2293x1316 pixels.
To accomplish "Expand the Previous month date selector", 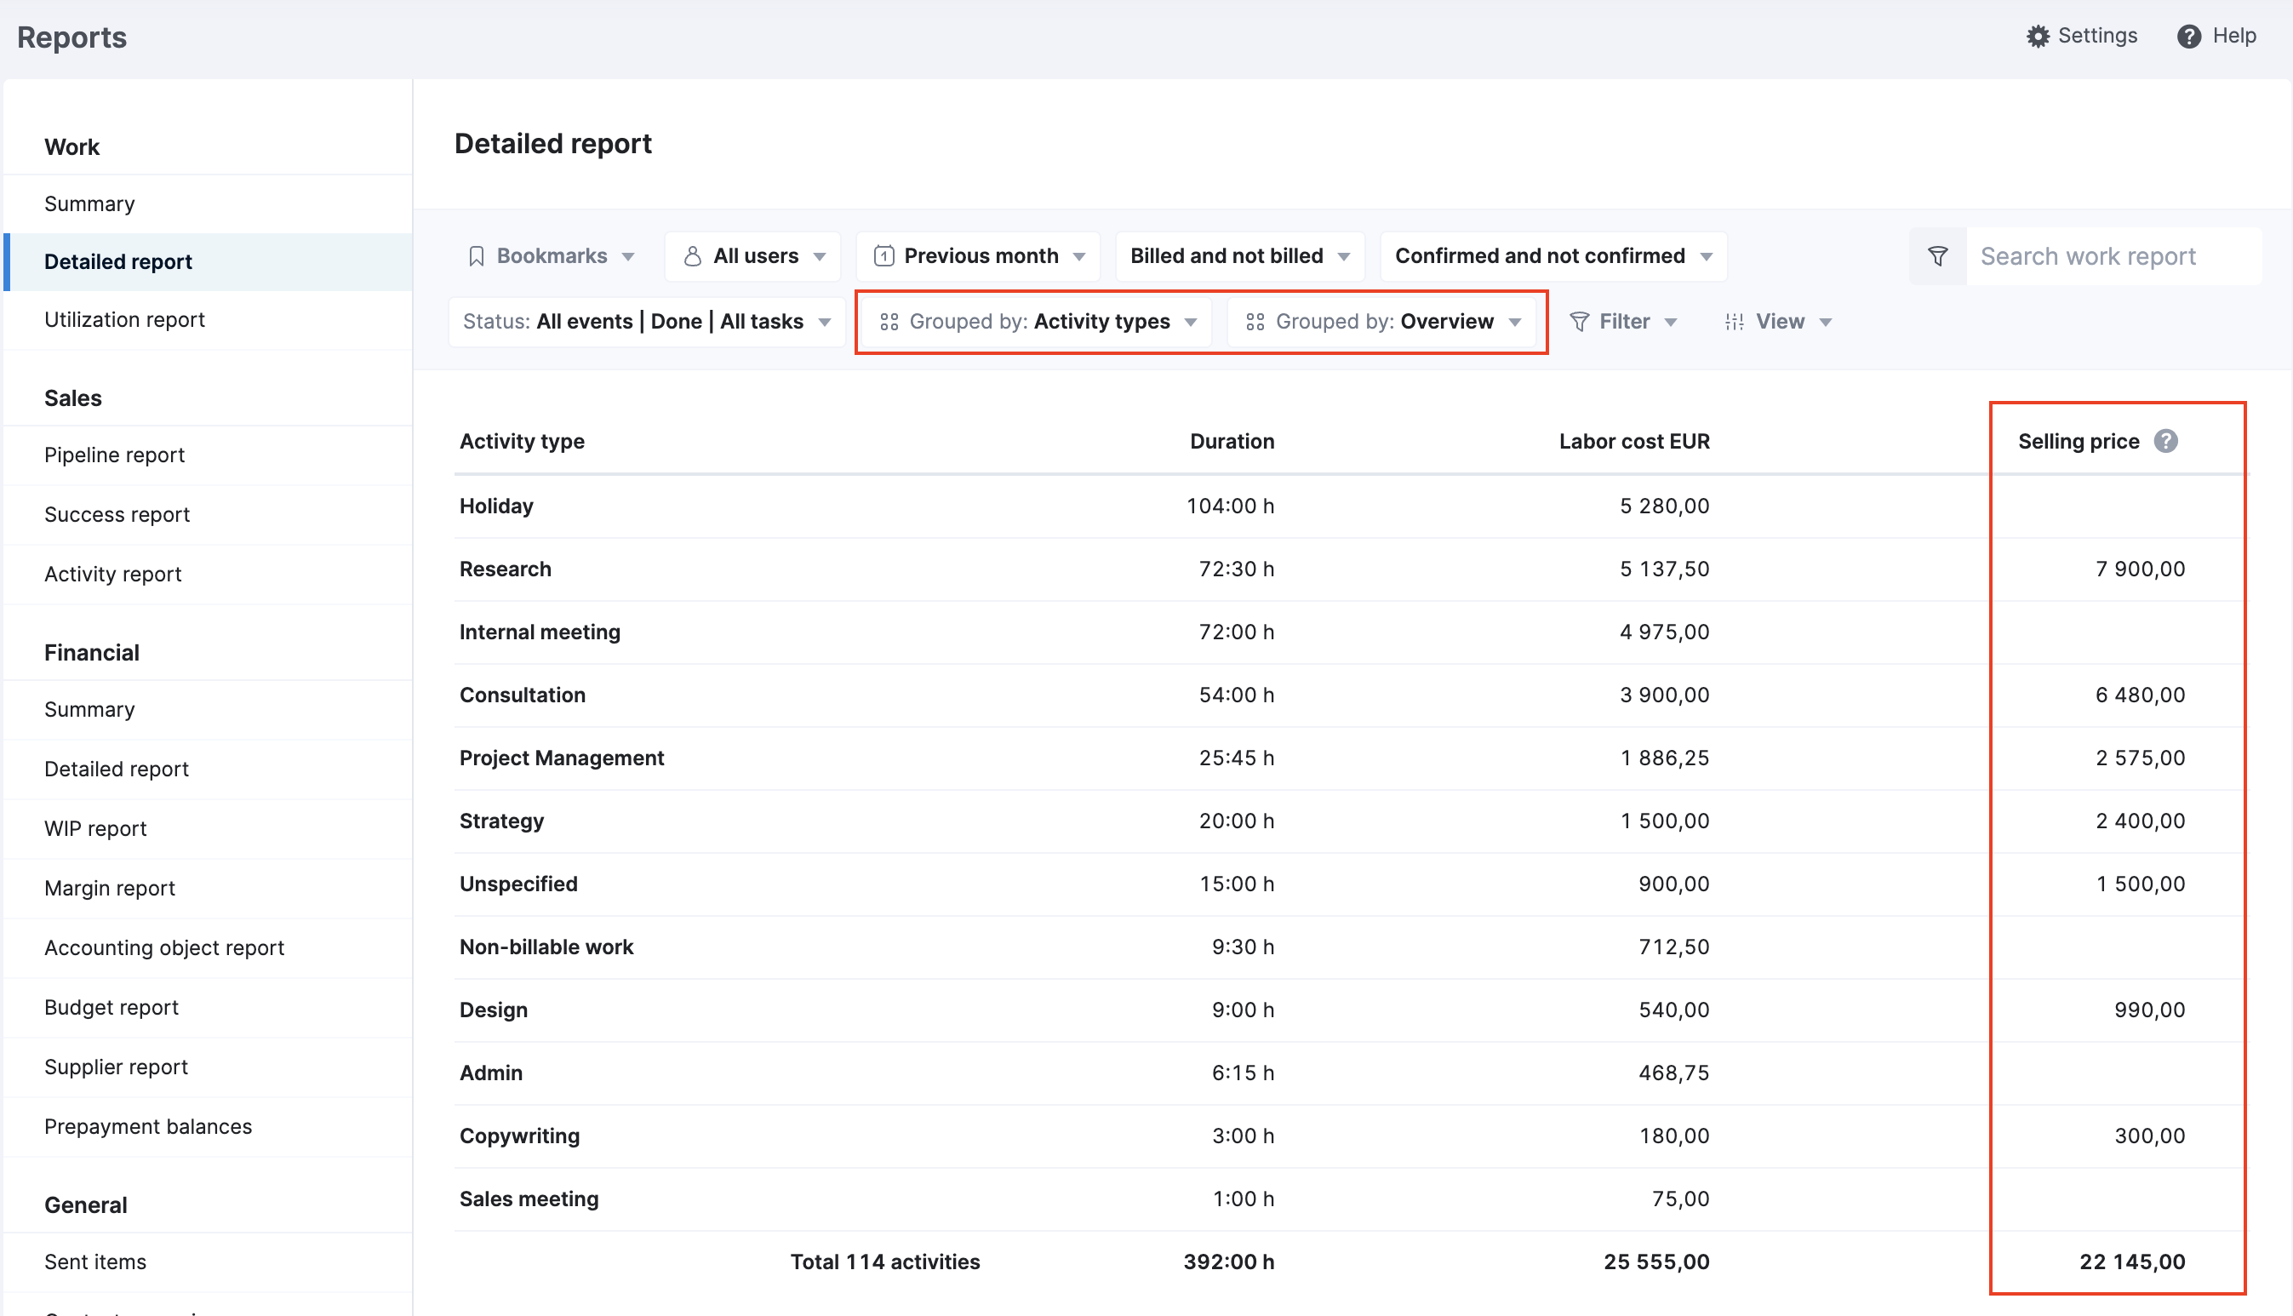I will click(979, 257).
